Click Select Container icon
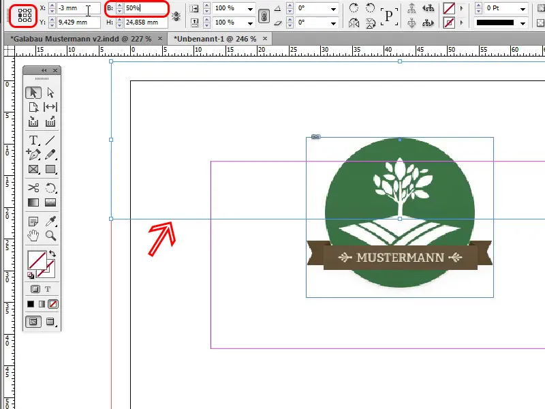 tap(411, 7)
